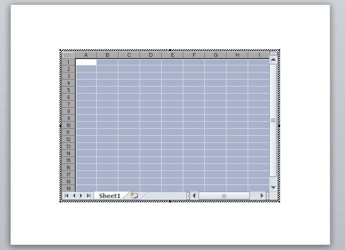This screenshot has width=345, height=250.
Task: Click the vertical scrollbar down arrow
Action: coord(273,187)
